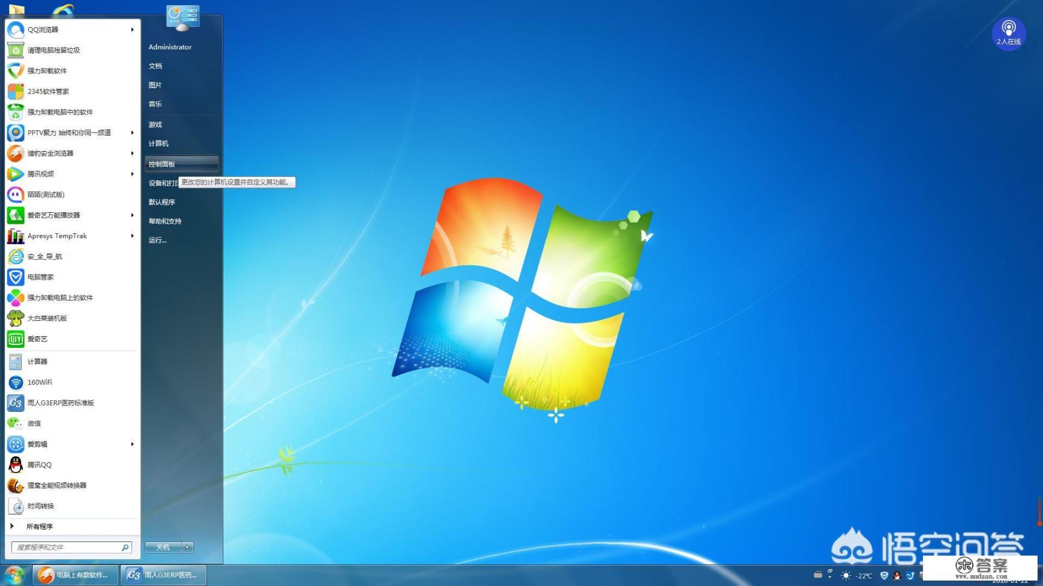Image resolution: width=1043 pixels, height=586 pixels.
Task: Expand PPTV聚力 submenu arrow
Action: tap(132, 133)
